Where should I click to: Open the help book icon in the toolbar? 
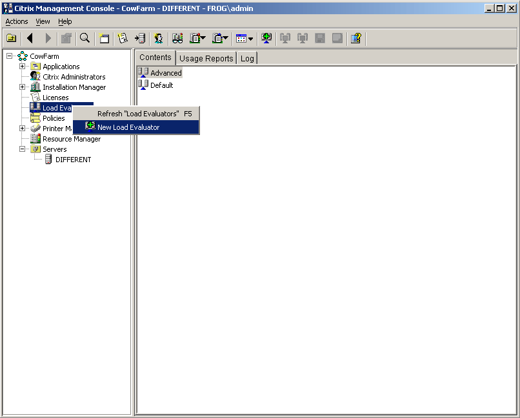tap(355, 38)
